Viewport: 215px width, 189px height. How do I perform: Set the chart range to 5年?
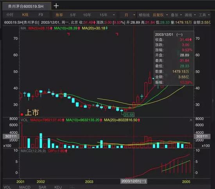pos(73,15)
